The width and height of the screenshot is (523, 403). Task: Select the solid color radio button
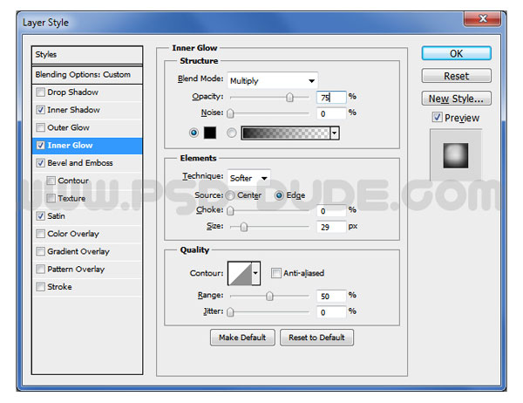[x=194, y=133]
